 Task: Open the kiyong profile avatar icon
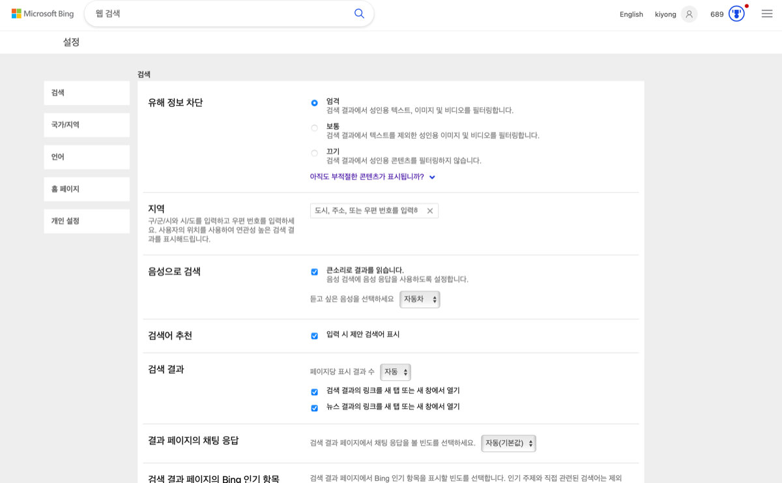689,14
